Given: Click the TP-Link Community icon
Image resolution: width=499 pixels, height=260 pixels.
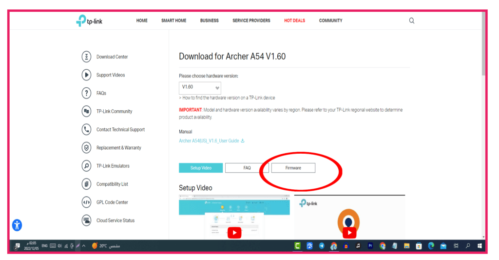Looking at the screenshot, I should [86, 111].
